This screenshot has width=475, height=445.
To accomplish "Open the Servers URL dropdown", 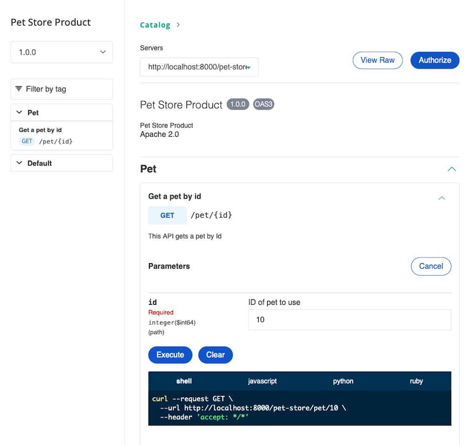I will [x=199, y=67].
